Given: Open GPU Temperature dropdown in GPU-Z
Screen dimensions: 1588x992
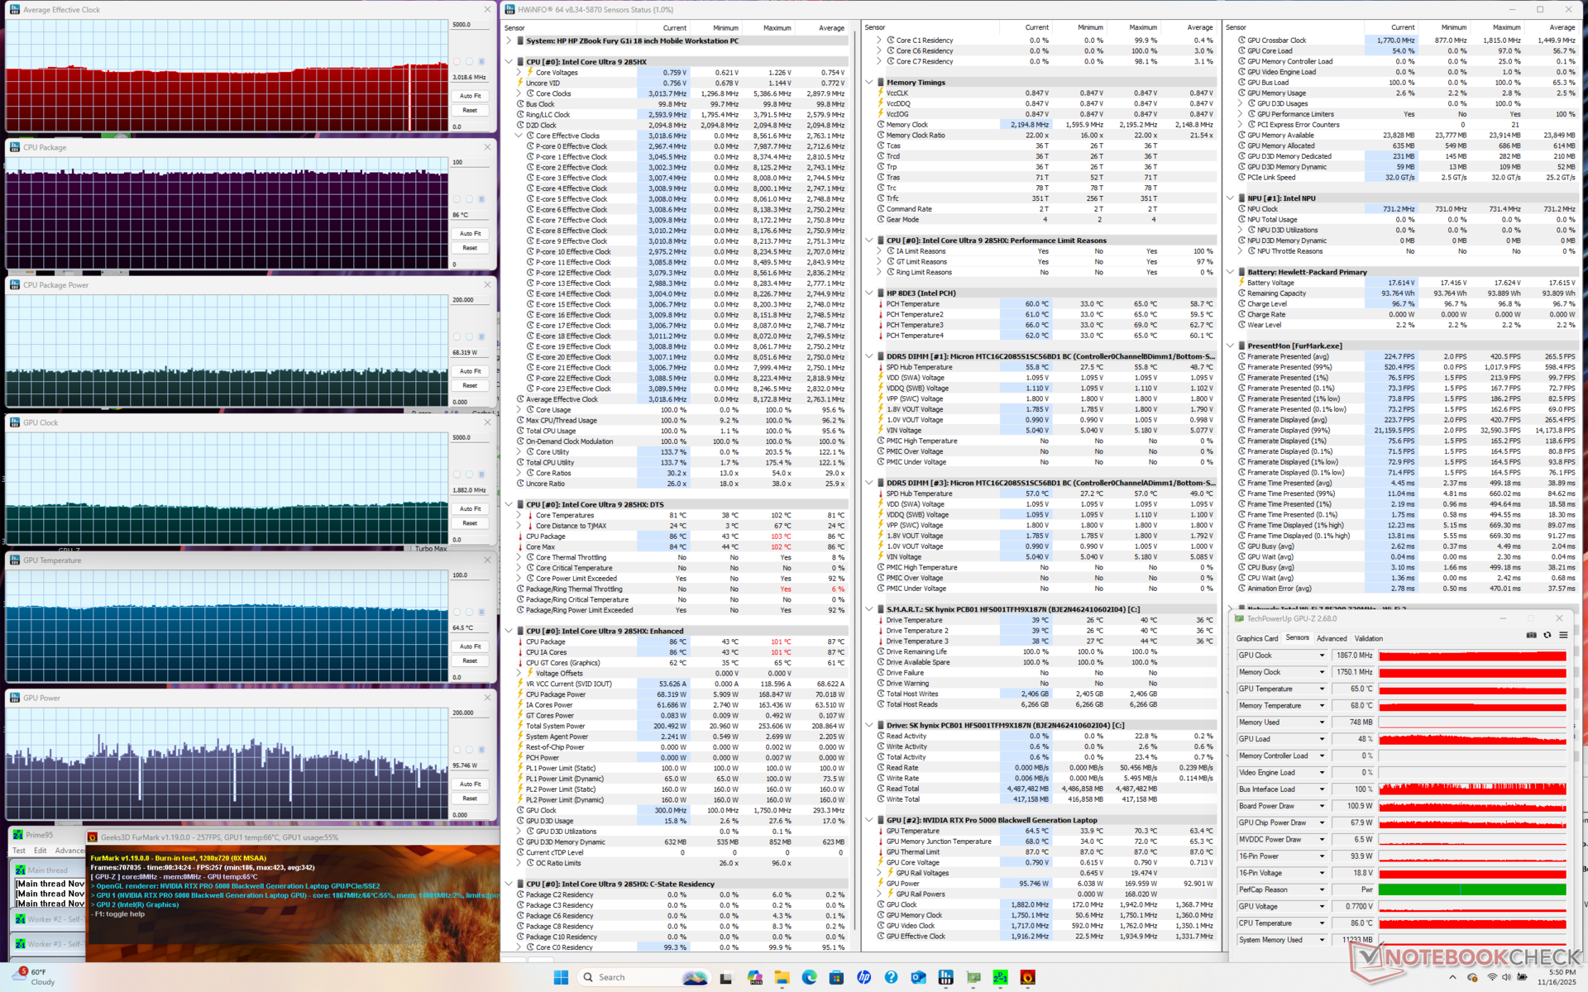Looking at the screenshot, I should [x=1322, y=689].
